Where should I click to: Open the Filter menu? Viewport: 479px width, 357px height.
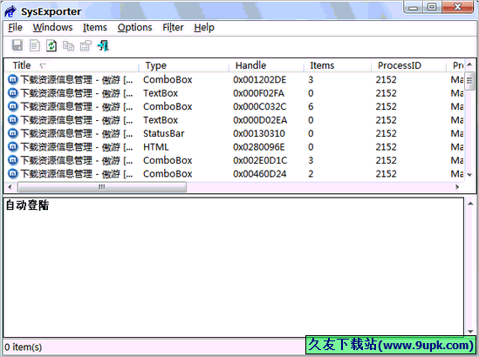(x=173, y=28)
